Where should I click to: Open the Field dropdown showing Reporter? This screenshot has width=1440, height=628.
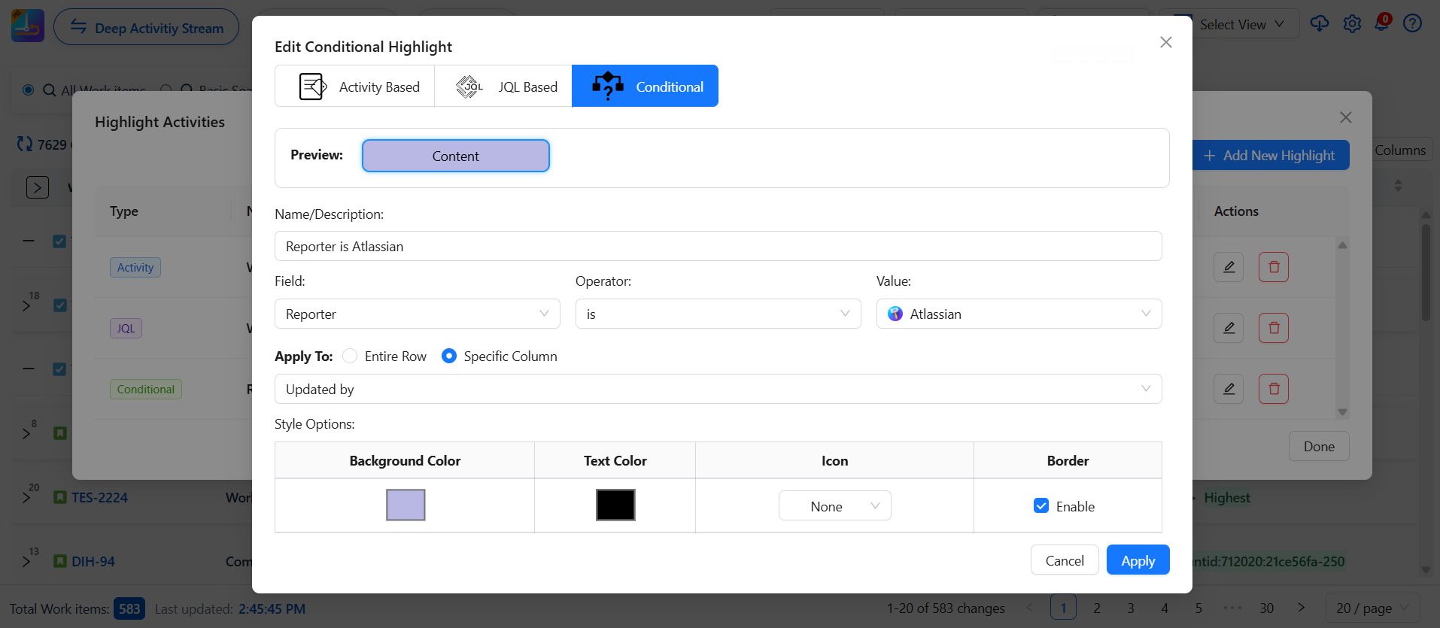[x=417, y=314]
